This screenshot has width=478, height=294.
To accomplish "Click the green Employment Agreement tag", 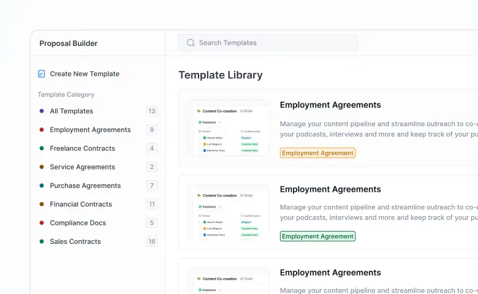I will click(317, 236).
